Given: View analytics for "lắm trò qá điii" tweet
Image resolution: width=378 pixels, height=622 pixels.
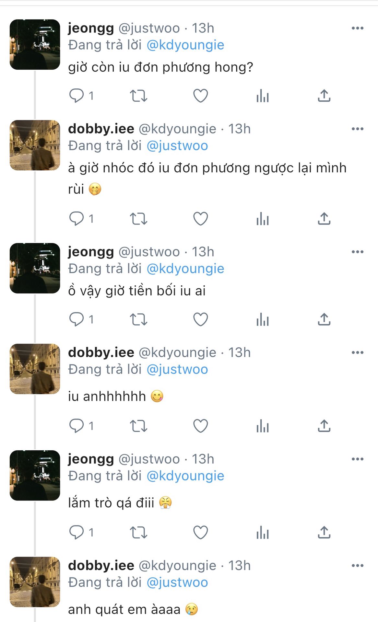Looking at the screenshot, I should coord(262,533).
